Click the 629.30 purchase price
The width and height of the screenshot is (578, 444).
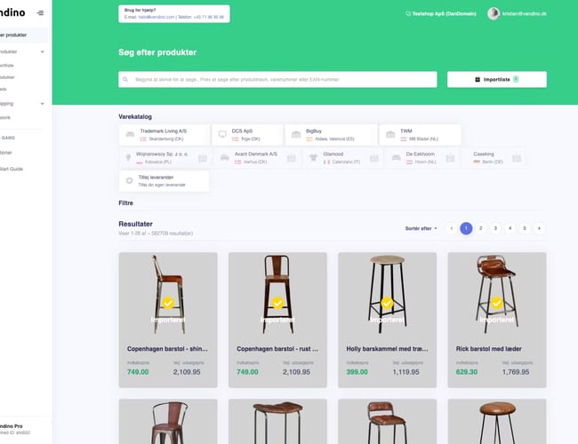tap(466, 372)
